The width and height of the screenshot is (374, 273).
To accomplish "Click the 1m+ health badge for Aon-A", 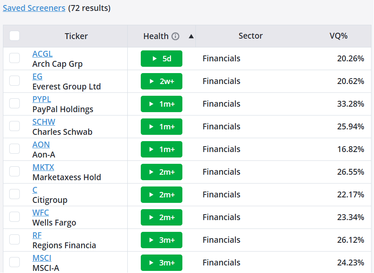I will pyautogui.click(x=161, y=149).
